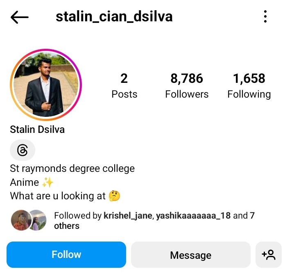Open yashikaaaaaaa_18's profile link
The width and height of the screenshot is (285, 276).
pos(193,216)
